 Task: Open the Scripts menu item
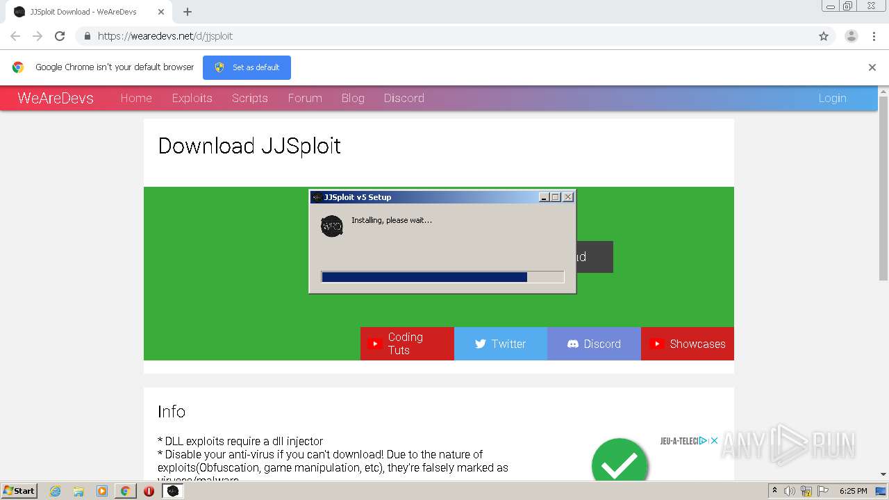(250, 98)
